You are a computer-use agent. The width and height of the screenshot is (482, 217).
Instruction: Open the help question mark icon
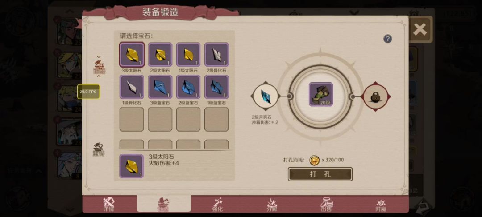388,39
